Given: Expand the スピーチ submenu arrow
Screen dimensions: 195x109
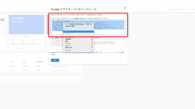Looking at the screenshot, I should [92, 46].
